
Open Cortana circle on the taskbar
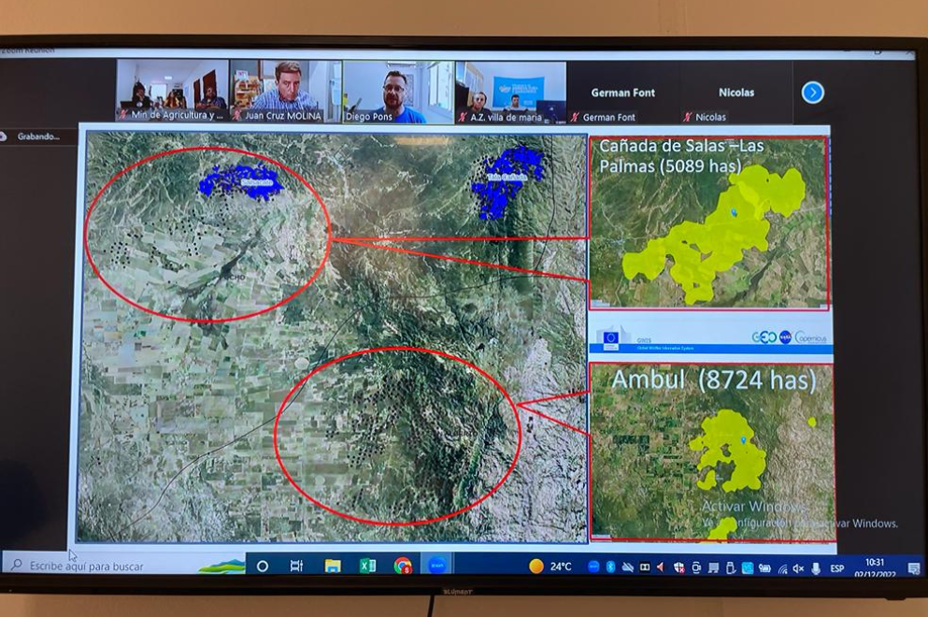click(263, 567)
